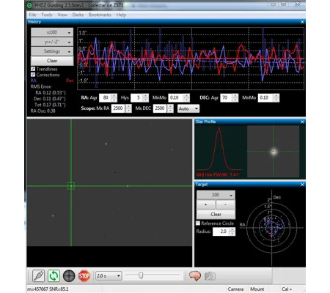Screen dimensions: 330x293
Task: Open the 2.0 s exposure time dropdown
Action: click(x=109, y=276)
